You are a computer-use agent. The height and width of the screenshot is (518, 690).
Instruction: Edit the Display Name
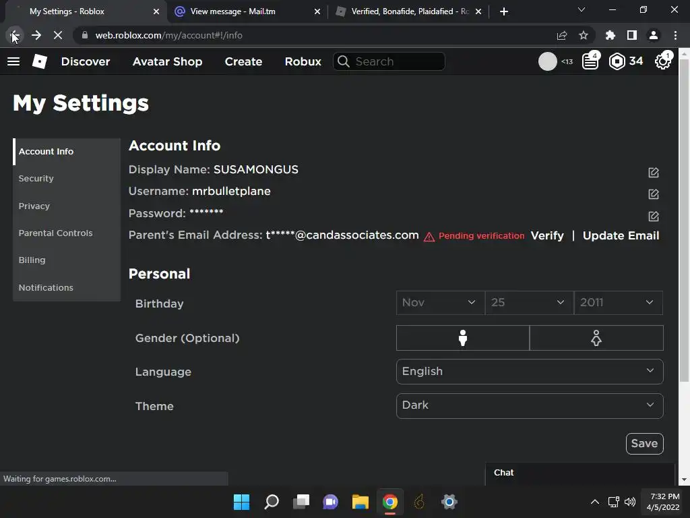point(654,172)
